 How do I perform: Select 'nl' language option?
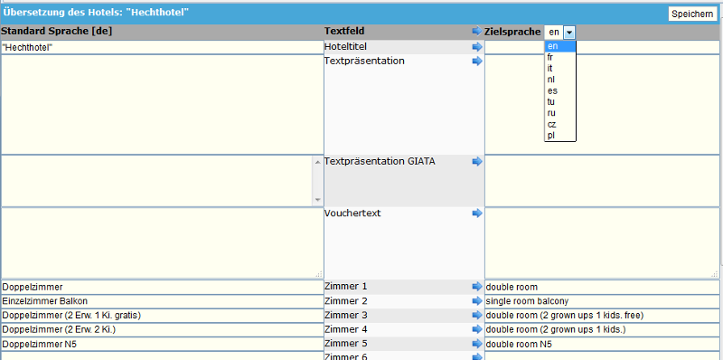pos(560,80)
